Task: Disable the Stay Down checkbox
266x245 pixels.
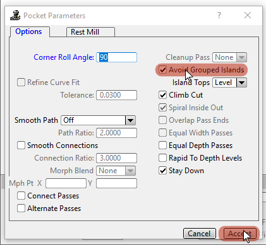Action: coord(162,171)
